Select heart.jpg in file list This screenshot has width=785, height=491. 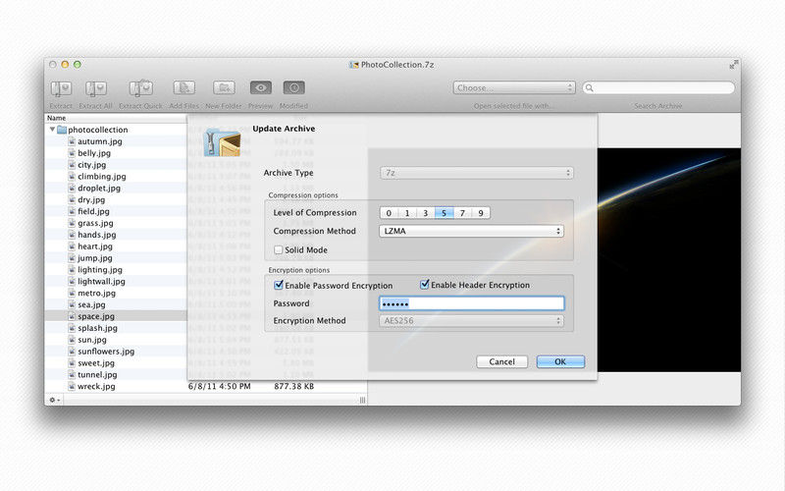(95, 246)
